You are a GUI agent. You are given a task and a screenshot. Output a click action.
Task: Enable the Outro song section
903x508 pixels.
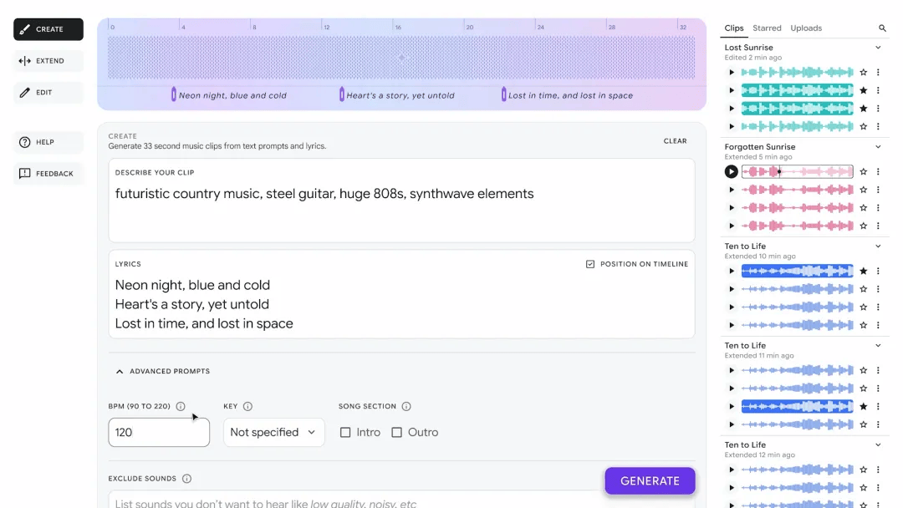[x=397, y=432]
